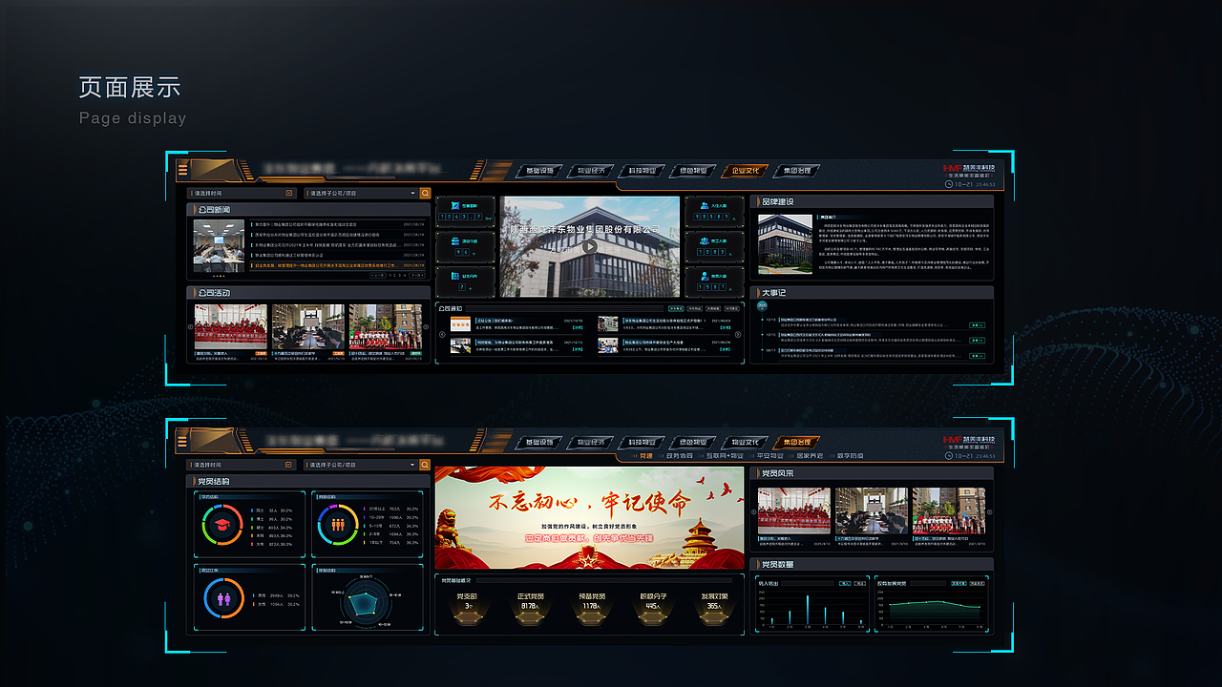Click right arrow of 党员风采 carousel

989,511
